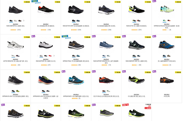The width and height of the screenshot is (183, 121).
Task: View the 439 reviews for Run Active Grip
Action: pos(79,30)
